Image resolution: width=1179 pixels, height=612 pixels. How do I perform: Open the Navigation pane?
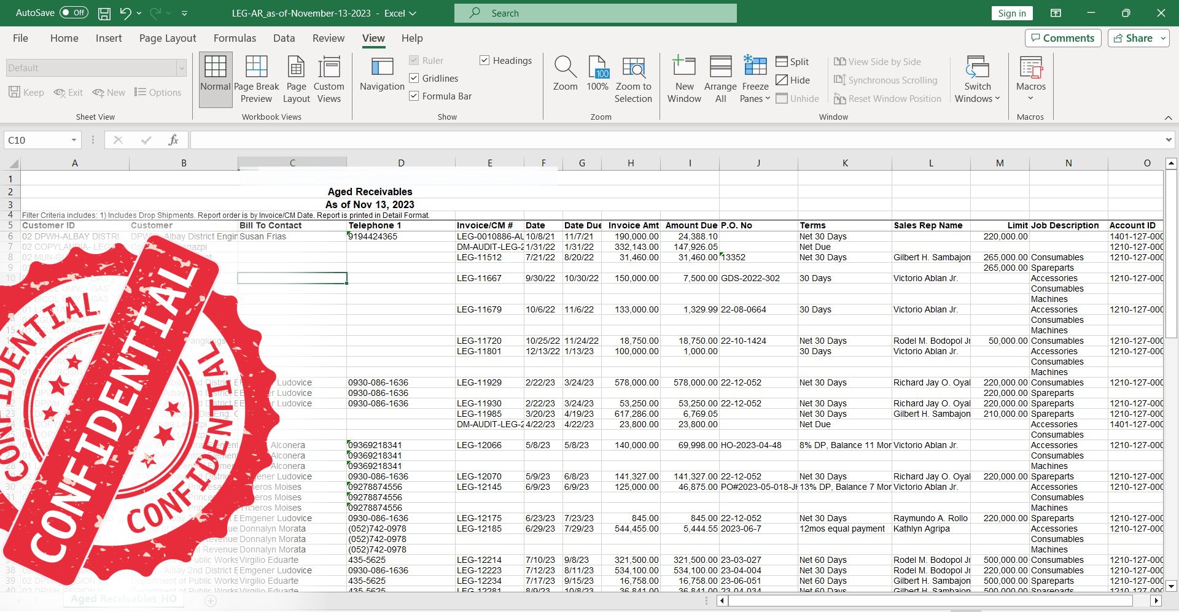click(382, 74)
